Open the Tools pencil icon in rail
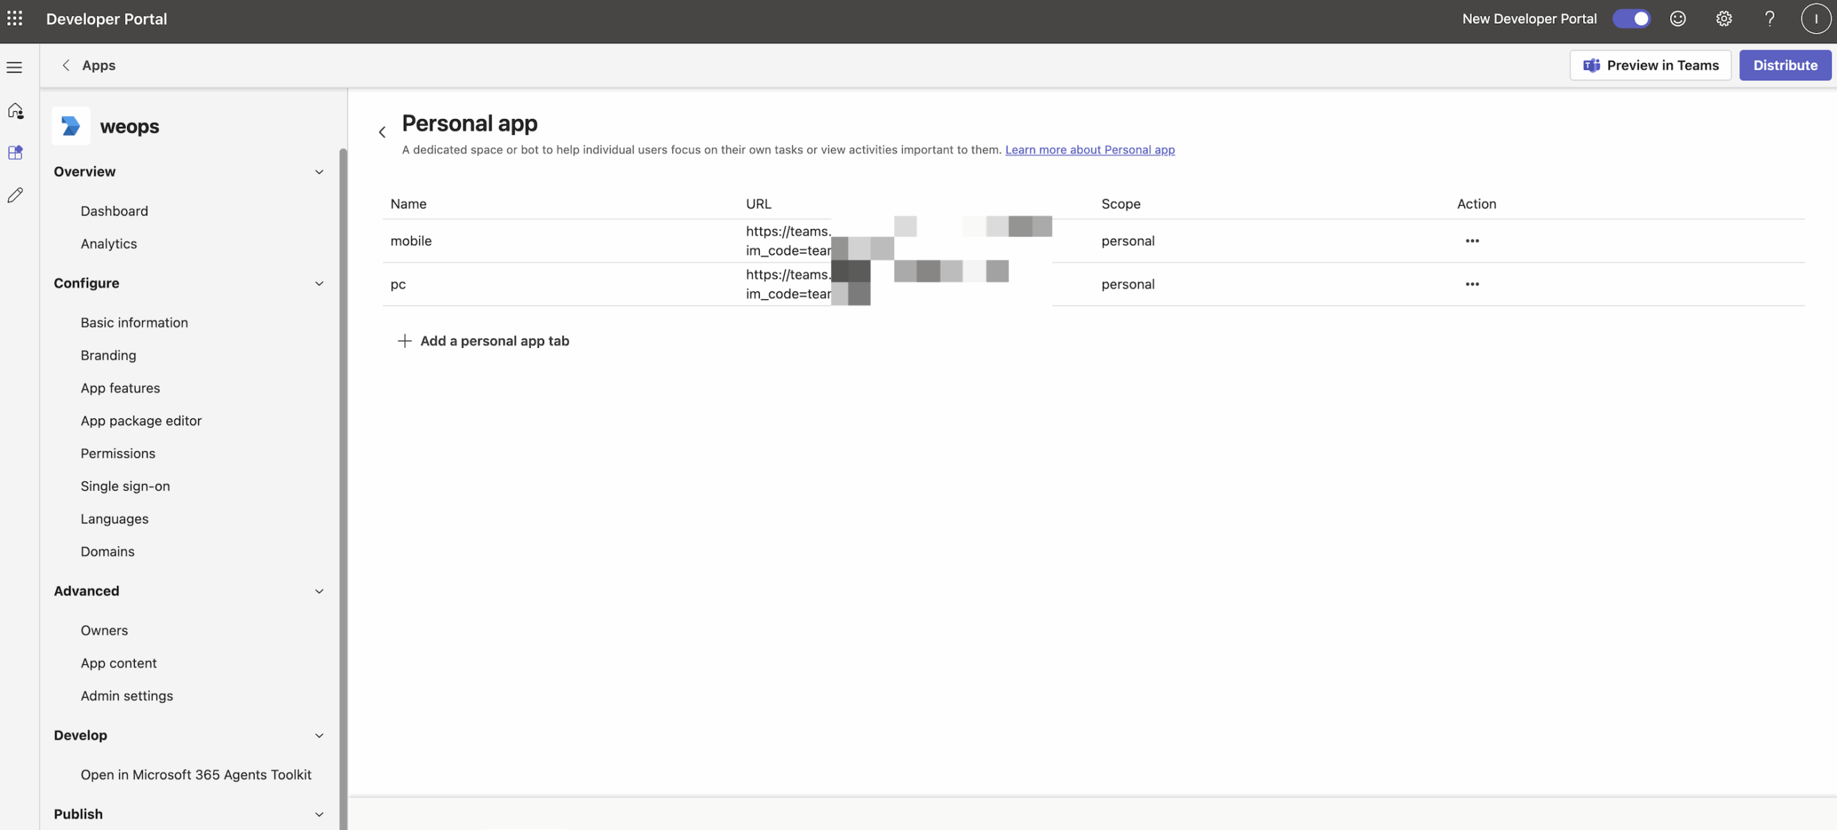This screenshot has height=830, width=1837. [x=15, y=195]
